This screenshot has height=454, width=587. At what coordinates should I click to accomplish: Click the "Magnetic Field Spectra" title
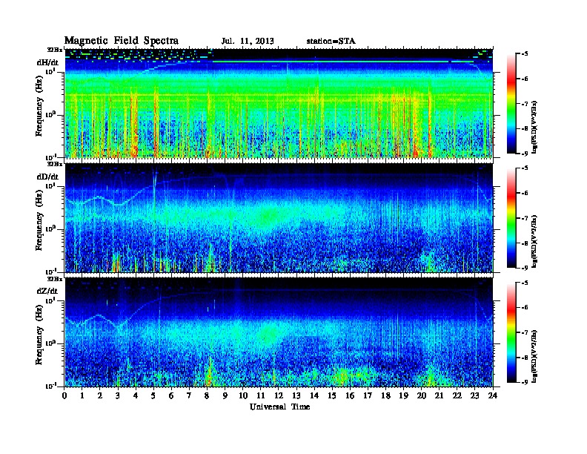click(122, 41)
